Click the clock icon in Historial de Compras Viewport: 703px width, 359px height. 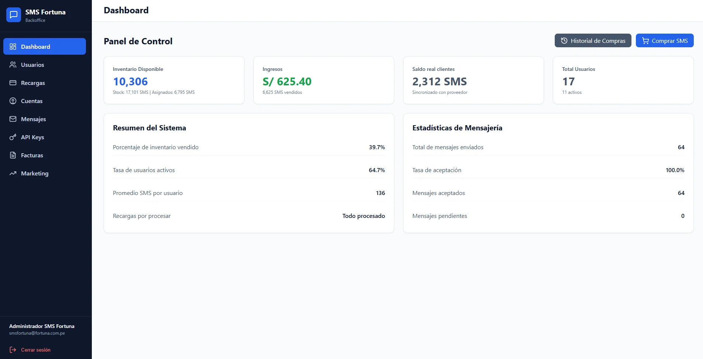[564, 41]
